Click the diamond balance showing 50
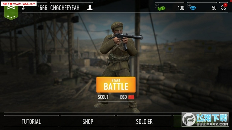Image resolution: width=232 pixels, height=130 pixels. tap(214, 8)
